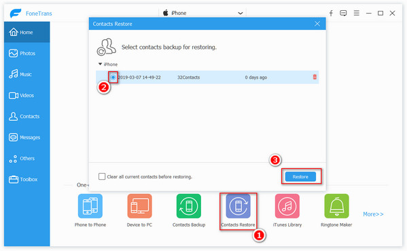Collapse the iPhone backup group
Viewport: 407px width, 251px height.
[100, 64]
